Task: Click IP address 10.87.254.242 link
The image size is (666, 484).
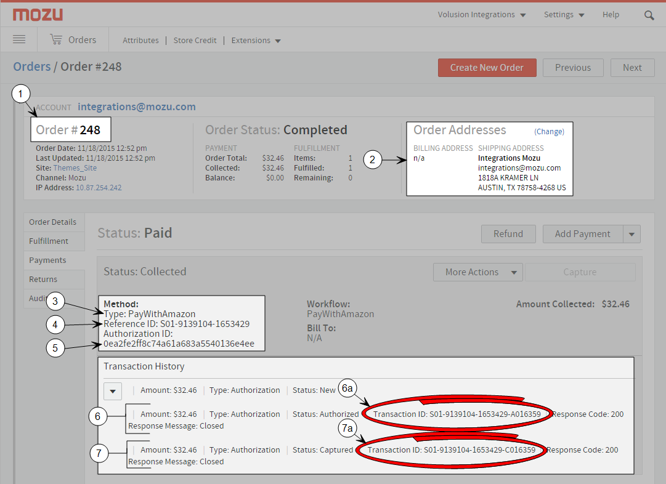Action: pyautogui.click(x=99, y=188)
